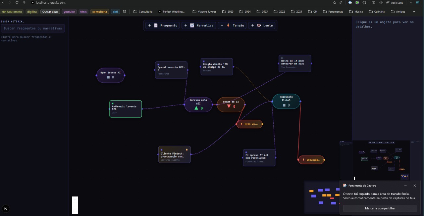
Task: Open options menu of the Ferramenta de Captura popup
Action: pos(406,186)
